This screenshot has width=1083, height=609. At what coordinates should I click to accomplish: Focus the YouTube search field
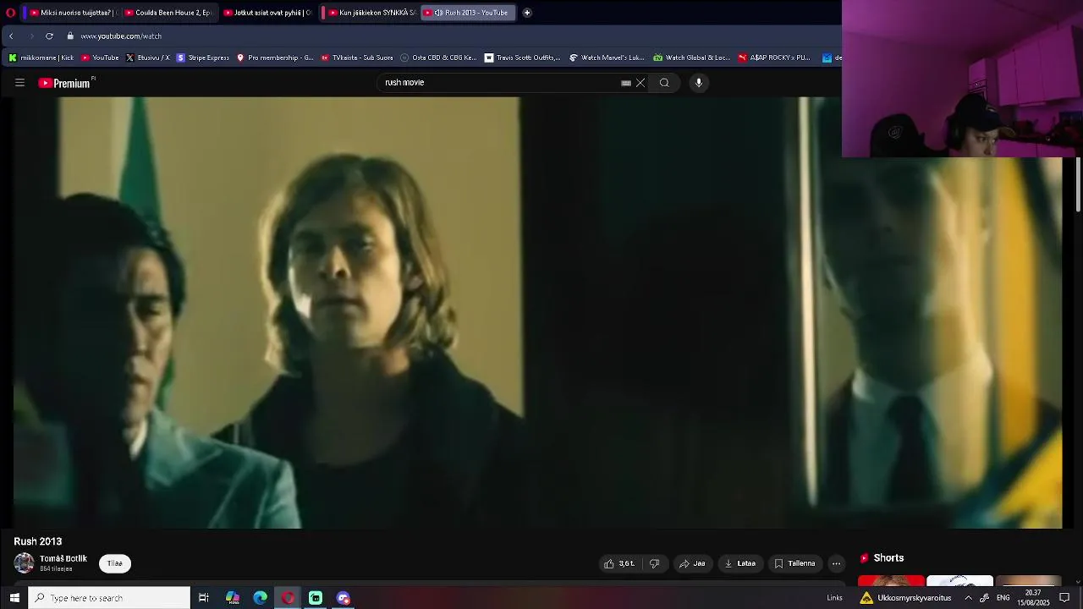tap(499, 83)
